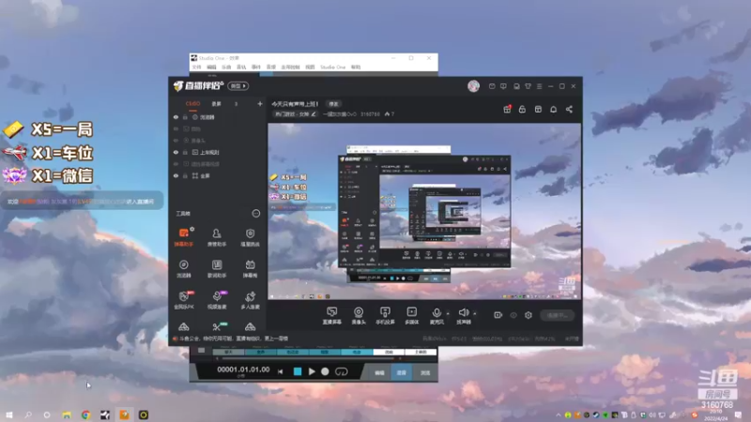Open the 走带控制 menu in Studio One
This screenshot has width=751, height=422.
tap(290, 68)
